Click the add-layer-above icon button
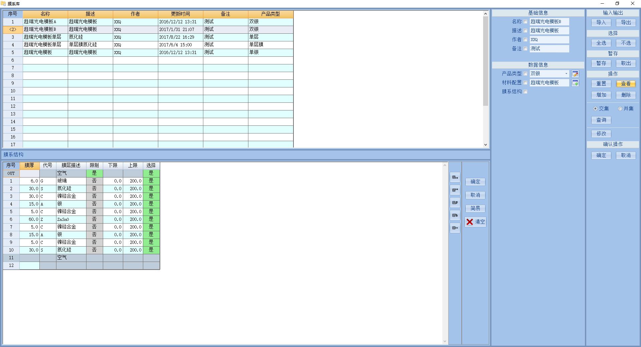Image resolution: width=641 pixels, height=347 pixels. pyautogui.click(x=455, y=190)
